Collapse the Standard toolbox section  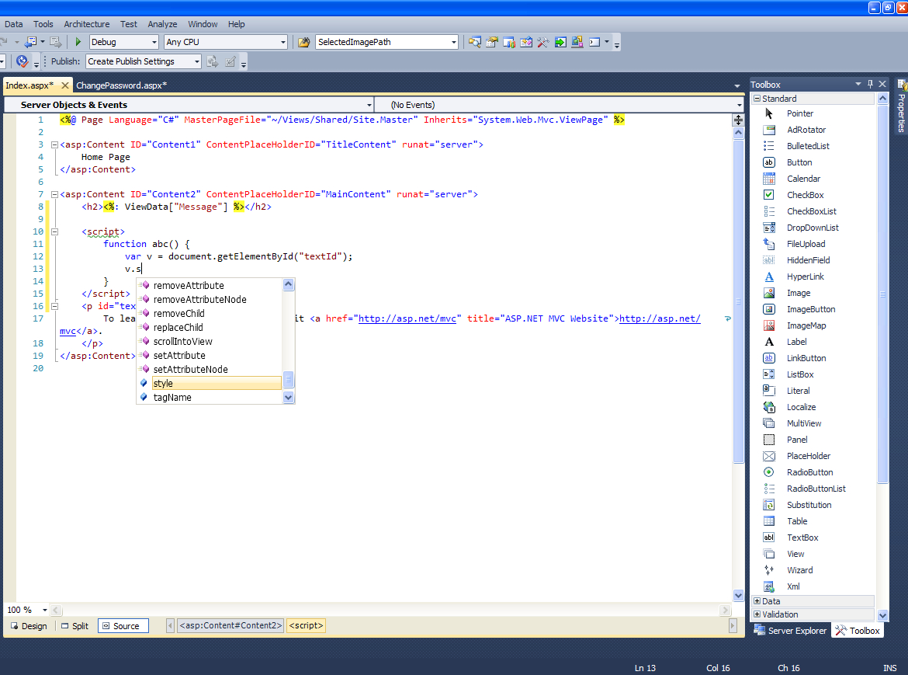757,99
